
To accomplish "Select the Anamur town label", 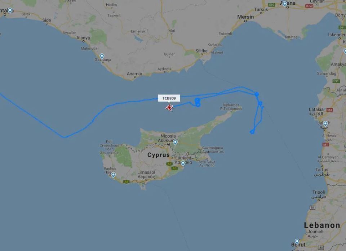I will point(134,74).
